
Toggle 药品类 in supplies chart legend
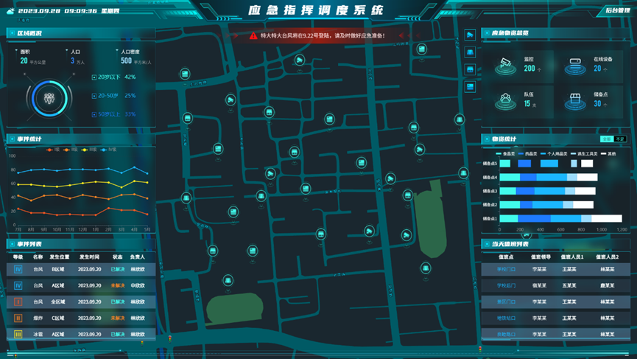[528, 153]
